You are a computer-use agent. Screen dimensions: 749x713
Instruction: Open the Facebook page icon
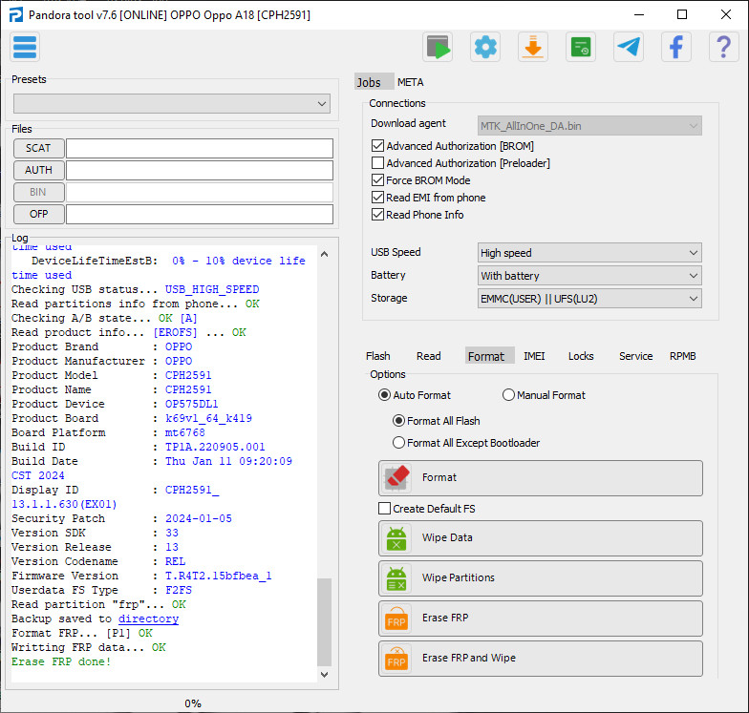[676, 48]
